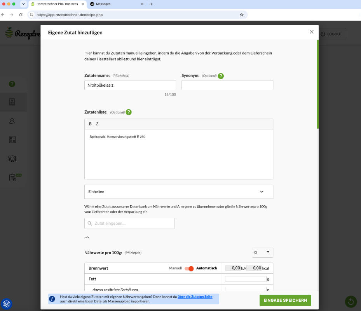Toggle Brennwert Manuell/Automatisch switch
The width and height of the screenshot is (361, 311).
tap(189, 268)
